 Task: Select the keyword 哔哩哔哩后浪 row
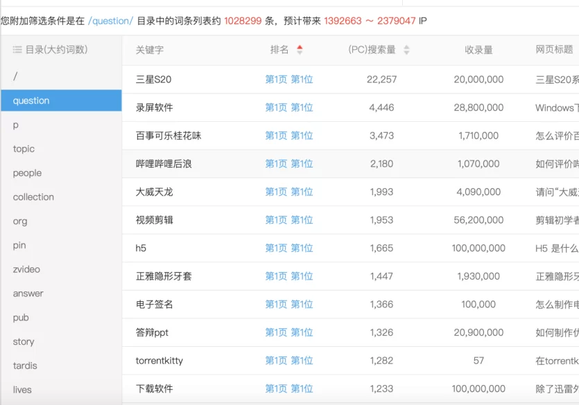coord(164,164)
